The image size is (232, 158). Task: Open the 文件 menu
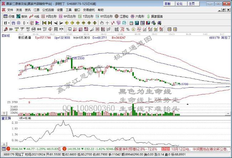click(x=10, y=10)
